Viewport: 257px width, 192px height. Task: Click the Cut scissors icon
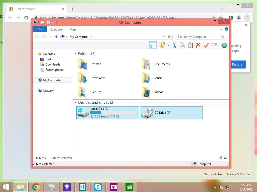pyautogui.click(x=174, y=45)
